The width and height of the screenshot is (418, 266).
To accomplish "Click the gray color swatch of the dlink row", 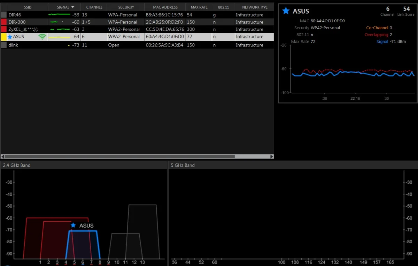I will 4,45.
